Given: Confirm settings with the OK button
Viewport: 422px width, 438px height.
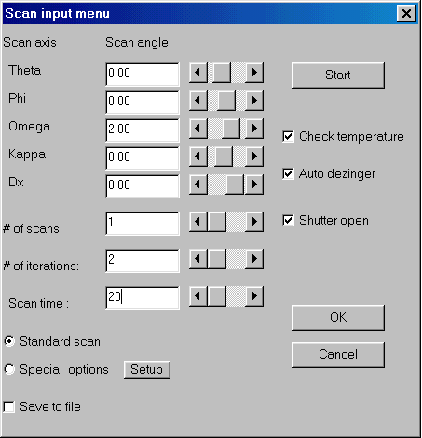Looking at the screenshot, I should coord(338,318).
